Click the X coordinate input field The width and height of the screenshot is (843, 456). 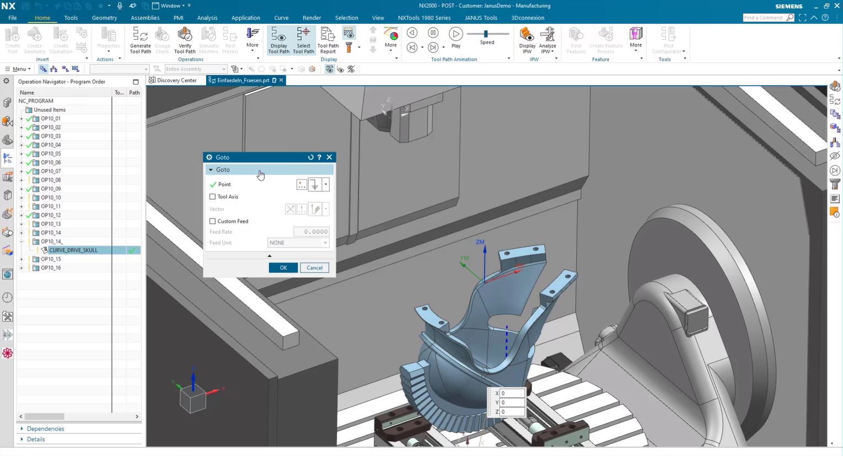[512, 394]
